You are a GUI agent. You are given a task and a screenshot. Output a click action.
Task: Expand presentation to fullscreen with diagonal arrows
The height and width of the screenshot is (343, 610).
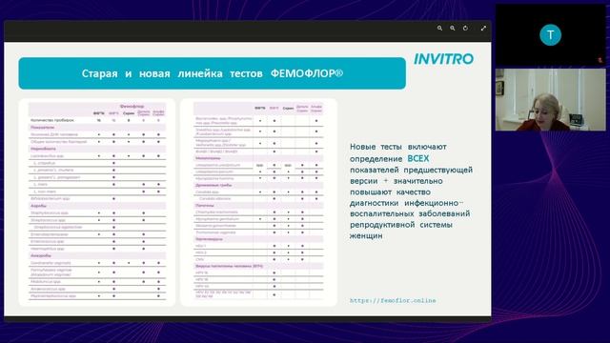(483, 28)
